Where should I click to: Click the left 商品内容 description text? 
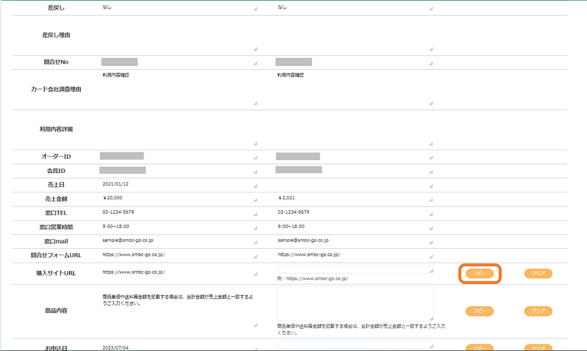click(178, 300)
